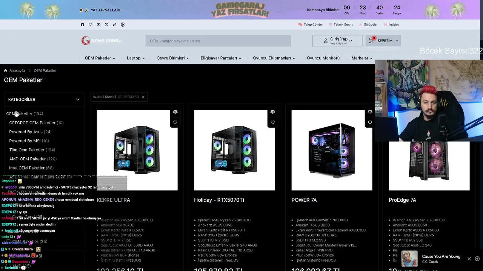Image resolution: width=483 pixels, height=271 pixels.
Task: Click the YAZ FIRSATLARI campaign link
Action: click(x=106, y=10)
